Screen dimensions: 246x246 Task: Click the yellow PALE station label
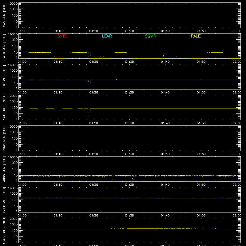point(196,36)
